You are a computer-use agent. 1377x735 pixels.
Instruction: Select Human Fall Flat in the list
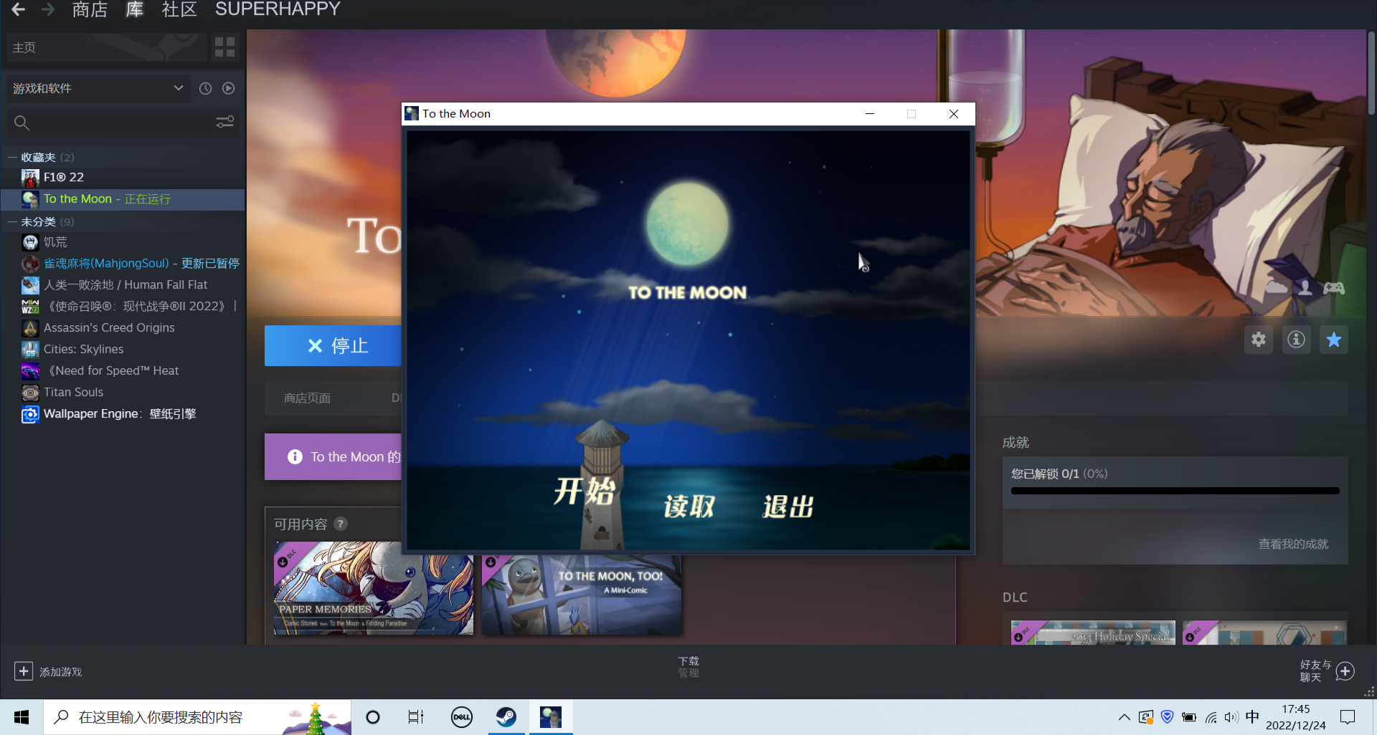pyautogui.click(x=123, y=285)
